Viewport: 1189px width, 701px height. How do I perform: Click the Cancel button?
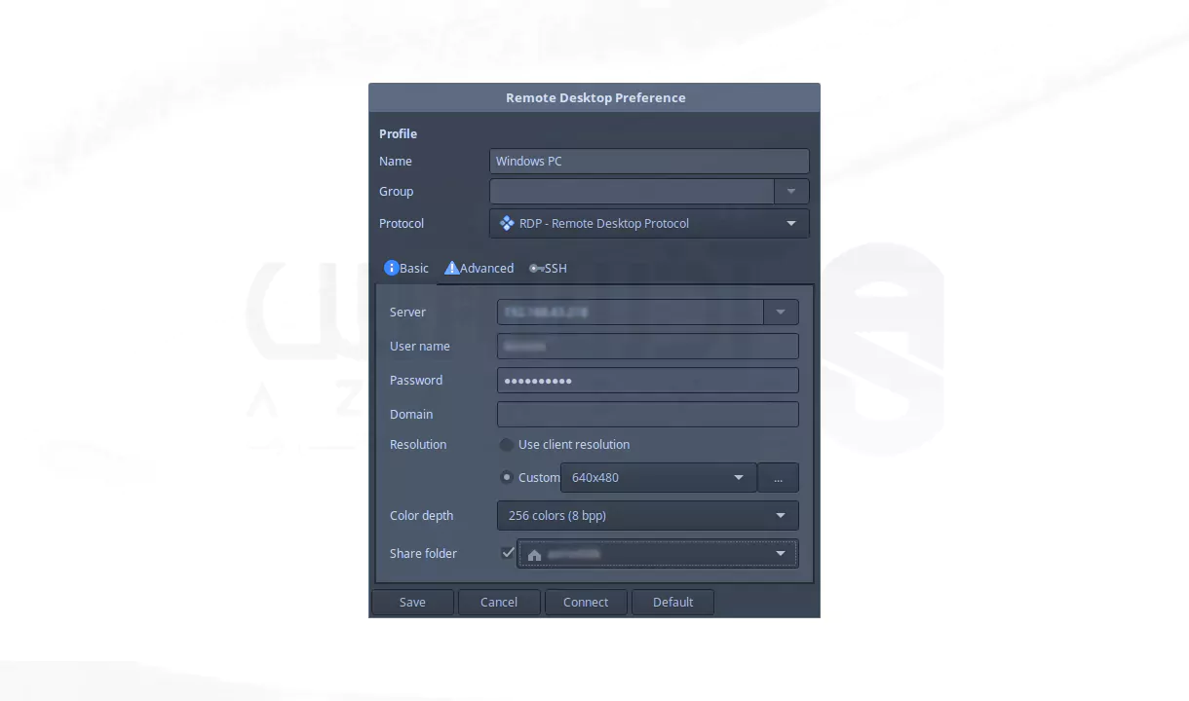click(499, 602)
